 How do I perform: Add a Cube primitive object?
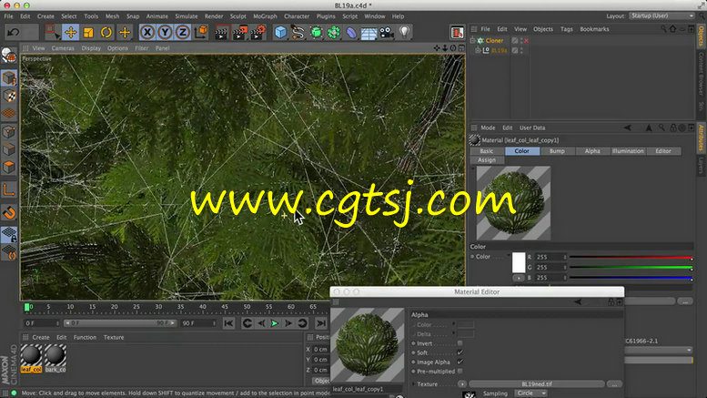[280, 33]
